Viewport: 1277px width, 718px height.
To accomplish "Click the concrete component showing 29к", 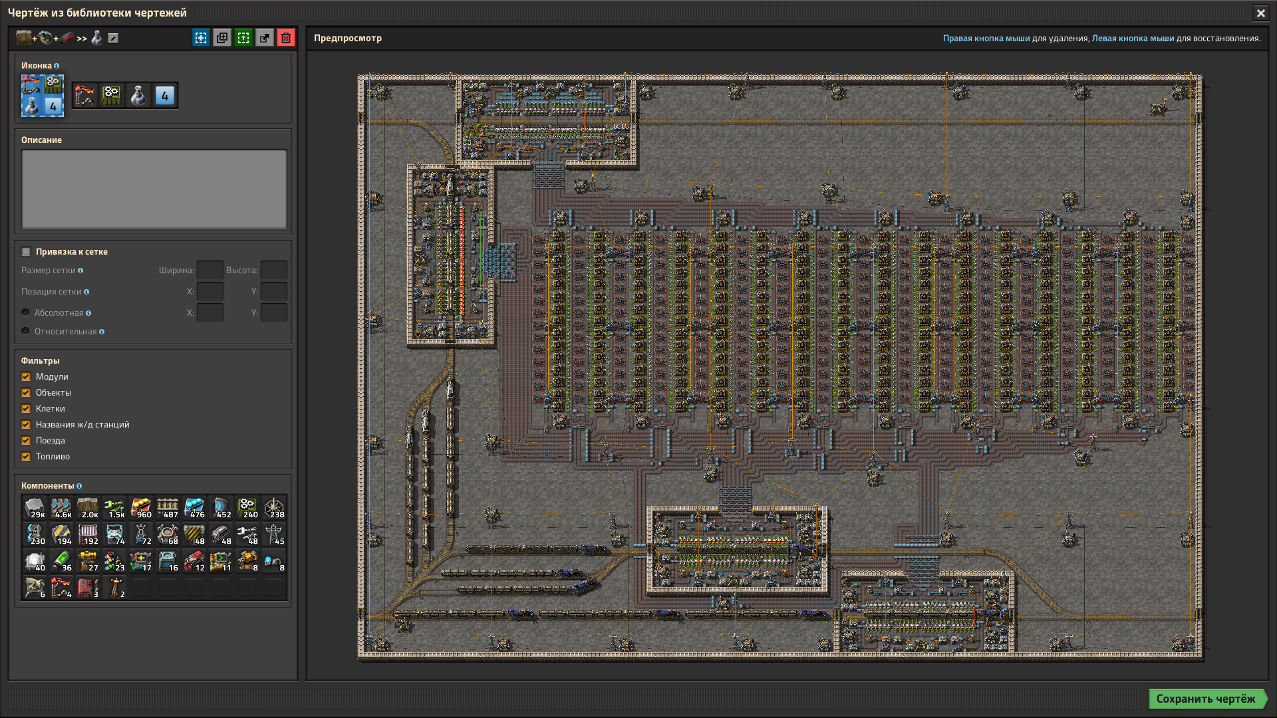I will coord(35,508).
